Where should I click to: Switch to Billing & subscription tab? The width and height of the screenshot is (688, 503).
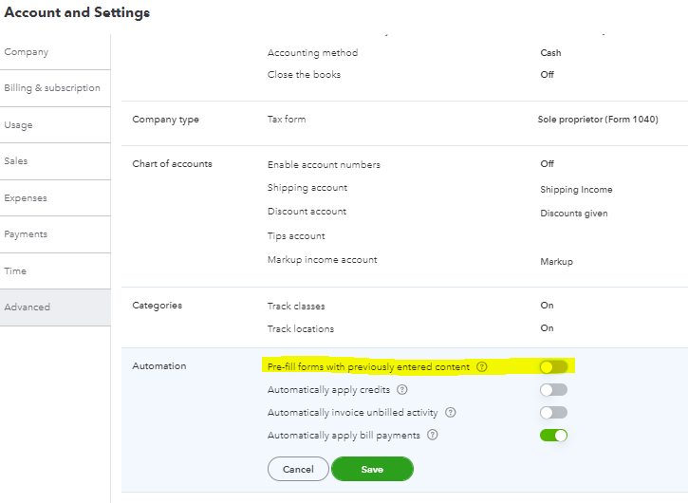tap(52, 88)
